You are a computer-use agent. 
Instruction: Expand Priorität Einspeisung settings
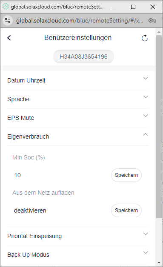pyautogui.click(x=78, y=236)
